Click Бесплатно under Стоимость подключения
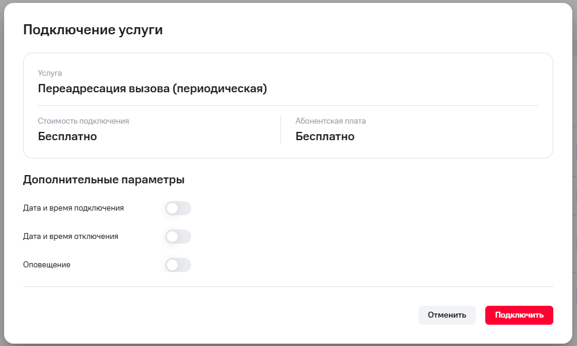 (x=67, y=137)
